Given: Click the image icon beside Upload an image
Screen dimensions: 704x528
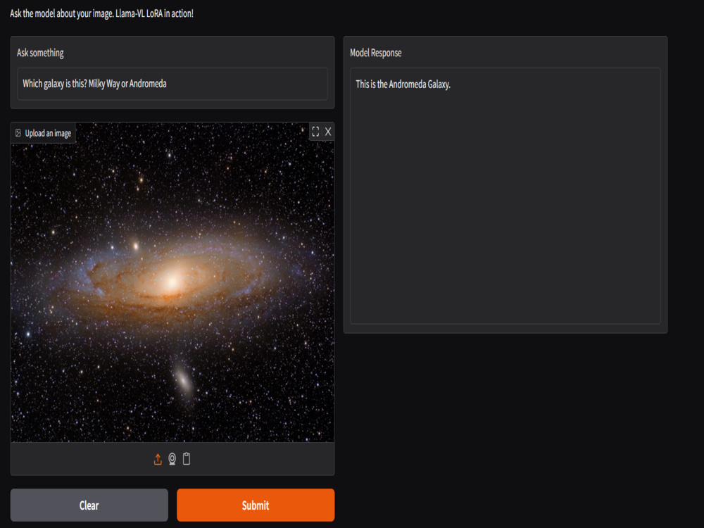Looking at the screenshot, I should click(18, 133).
